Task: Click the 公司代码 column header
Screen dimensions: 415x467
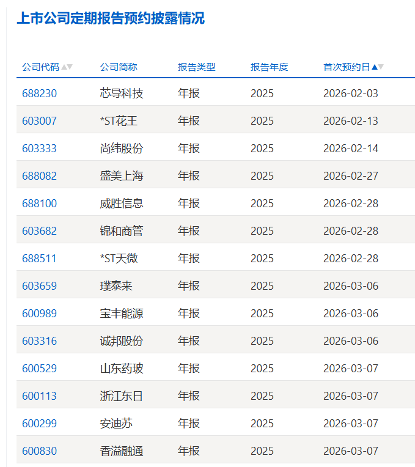Action: [40, 67]
